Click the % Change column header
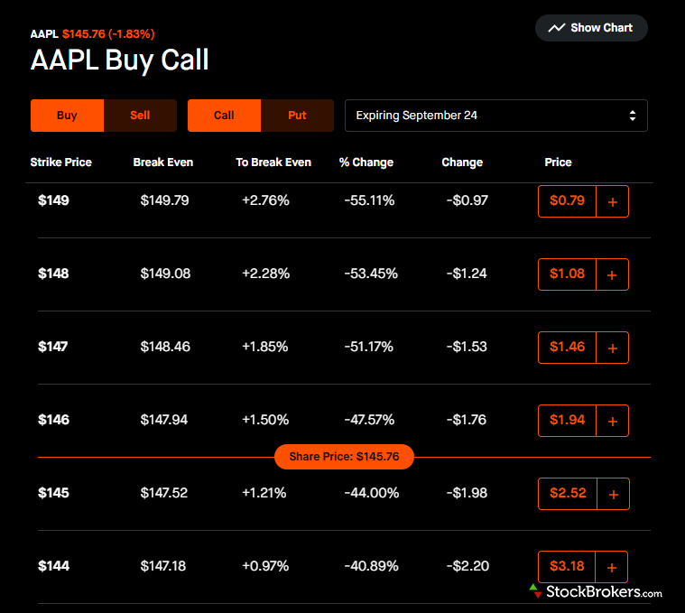 [x=366, y=163]
